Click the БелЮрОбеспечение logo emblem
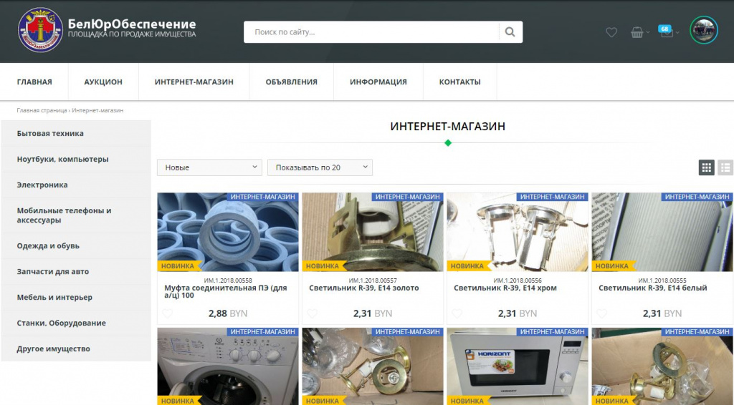This screenshot has width=734, height=405. pos(40,30)
